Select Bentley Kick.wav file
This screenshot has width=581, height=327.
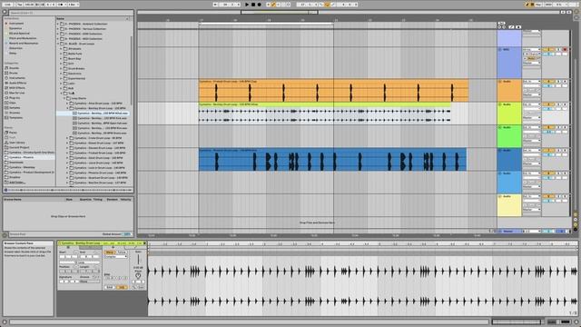pyautogui.click(x=100, y=118)
